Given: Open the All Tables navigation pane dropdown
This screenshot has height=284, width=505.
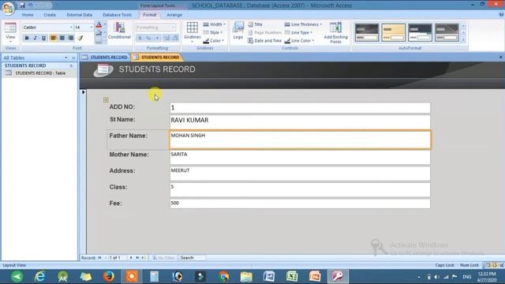Looking at the screenshot, I should click(x=66, y=58).
